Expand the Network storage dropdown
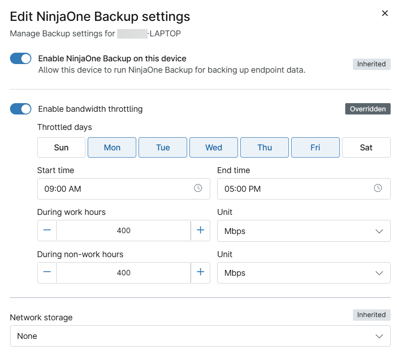 [200, 336]
